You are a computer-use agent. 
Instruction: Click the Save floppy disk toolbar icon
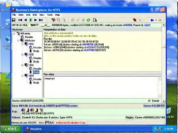(14, 20)
